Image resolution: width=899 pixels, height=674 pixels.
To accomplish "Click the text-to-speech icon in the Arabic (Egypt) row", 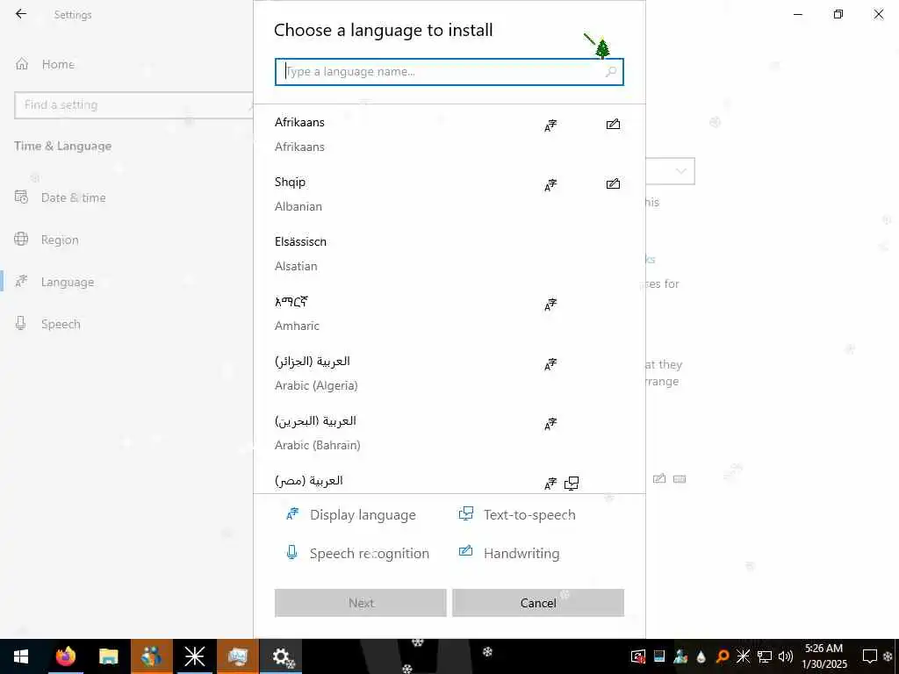I will click(x=572, y=484).
